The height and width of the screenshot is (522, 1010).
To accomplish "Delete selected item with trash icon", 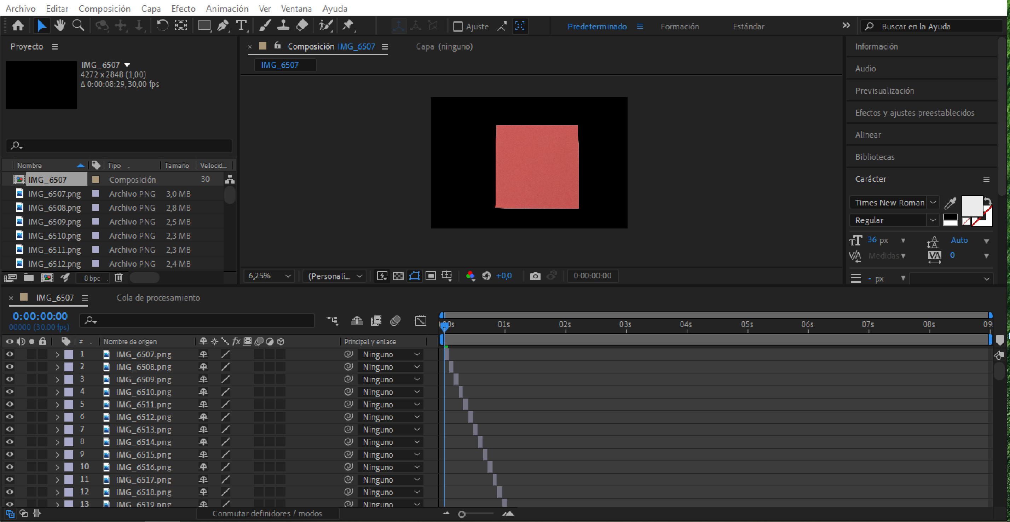I will (x=119, y=278).
